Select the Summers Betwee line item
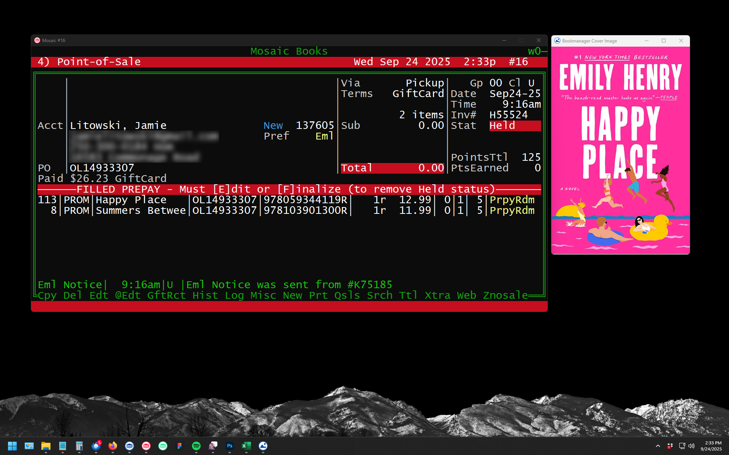729x455 pixels. (289, 210)
